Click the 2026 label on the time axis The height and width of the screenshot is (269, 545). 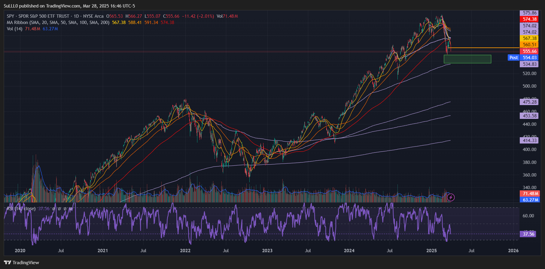[513, 250]
